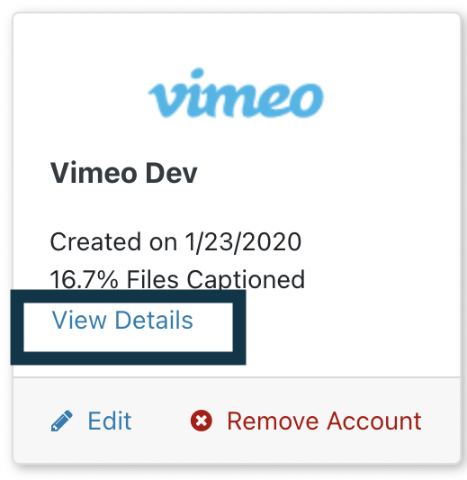This screenshot has height=480, width=467.
Task: Click the red X circle icon
Action: click(202, 421)
